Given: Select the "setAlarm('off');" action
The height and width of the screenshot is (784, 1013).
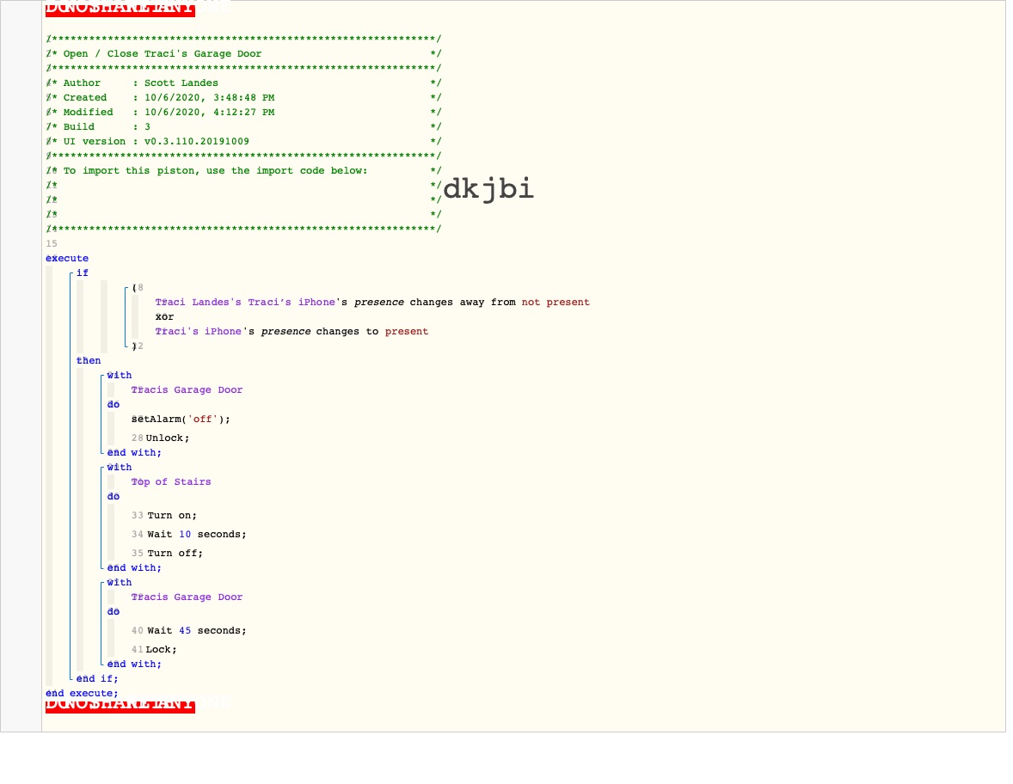Looking at the screenshot, I should click(181, 420).
